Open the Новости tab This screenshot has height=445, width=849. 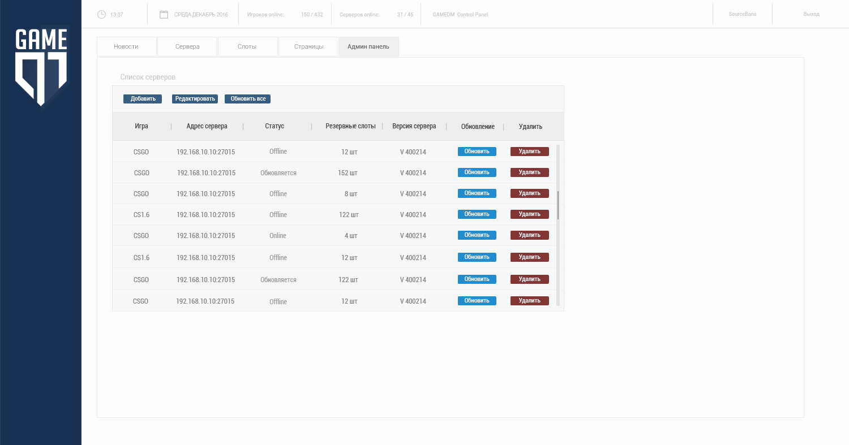(126, 46)
